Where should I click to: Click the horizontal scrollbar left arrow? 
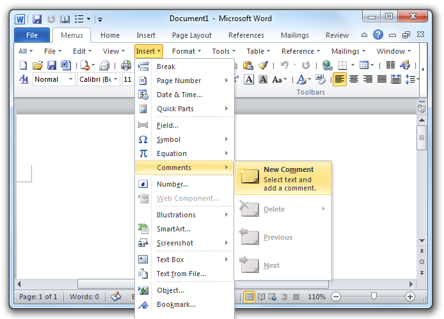pos(19,284)
